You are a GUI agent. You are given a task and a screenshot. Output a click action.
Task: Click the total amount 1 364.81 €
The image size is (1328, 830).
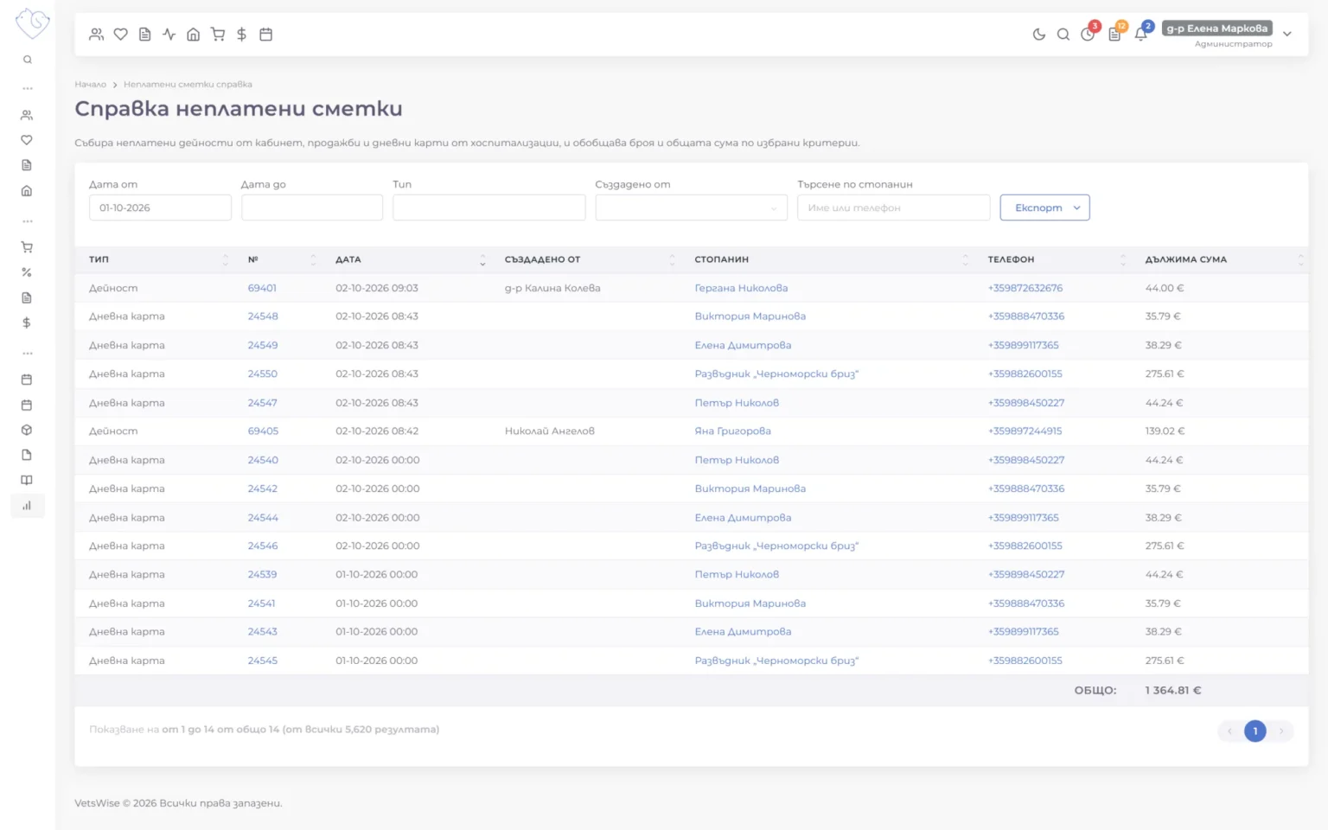(x=1172, y=690)
